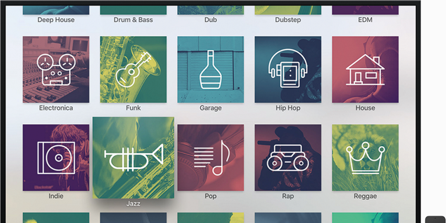
Task: Click the Electronica text label
Action: pos(56,108)
